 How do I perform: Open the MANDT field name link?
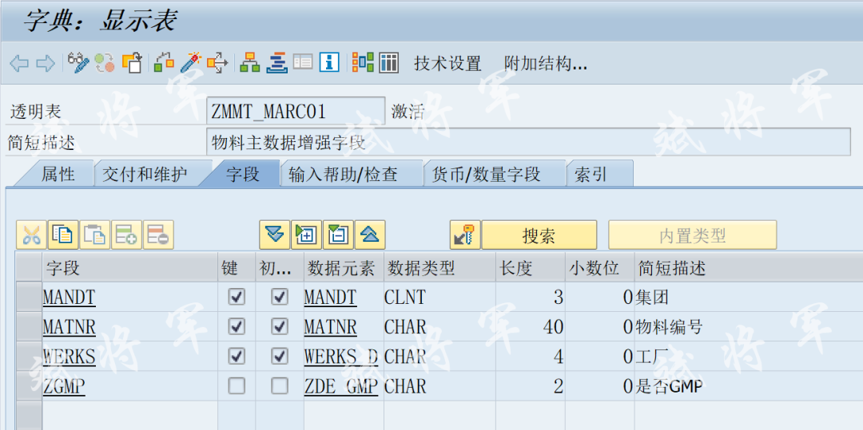(x=69, y=298)
